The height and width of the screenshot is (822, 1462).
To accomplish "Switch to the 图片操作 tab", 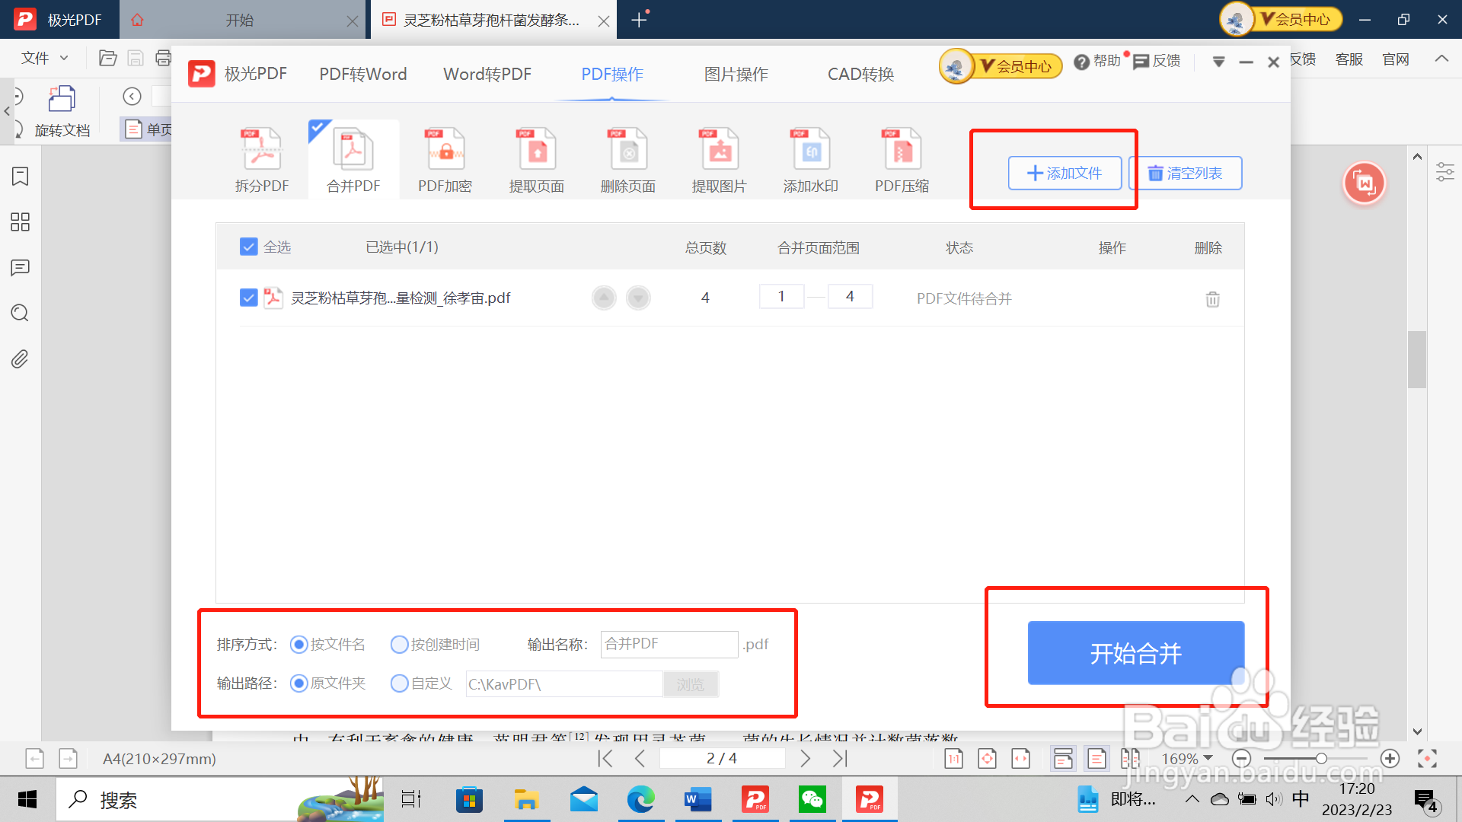I will coord(736,74).
